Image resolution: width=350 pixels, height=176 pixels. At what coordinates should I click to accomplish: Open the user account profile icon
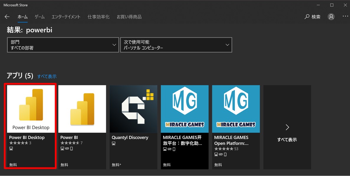[331, 17]
